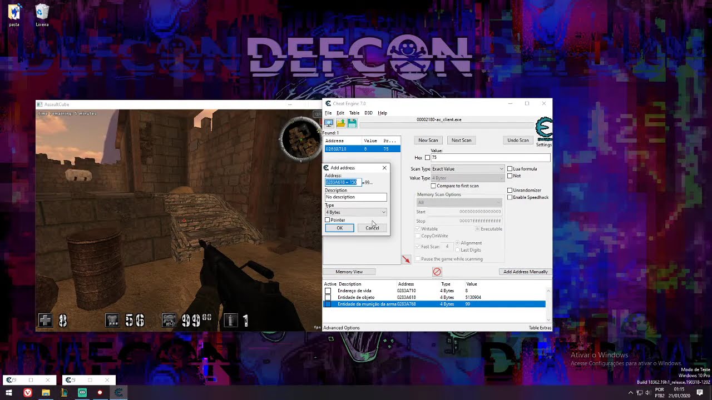Click the Description field in Add address
Screen dimensions: 712x400
356,197
